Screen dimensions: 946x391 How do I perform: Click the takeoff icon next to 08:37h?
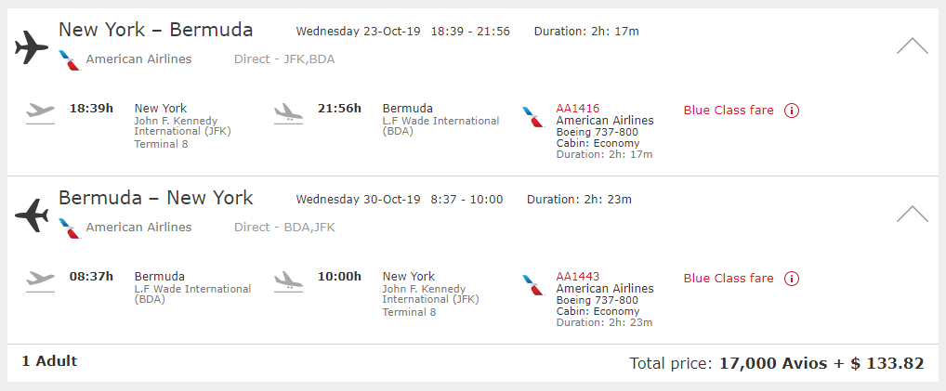point(40,281)
